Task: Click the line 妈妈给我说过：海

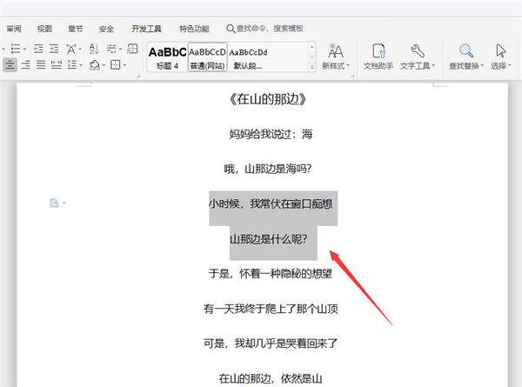Action: tap(271, 134)
